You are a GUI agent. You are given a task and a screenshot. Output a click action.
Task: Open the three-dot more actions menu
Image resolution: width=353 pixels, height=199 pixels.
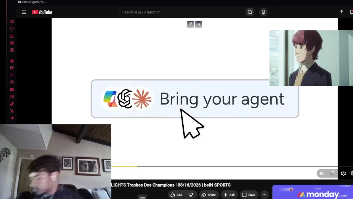tap(264, 195)
